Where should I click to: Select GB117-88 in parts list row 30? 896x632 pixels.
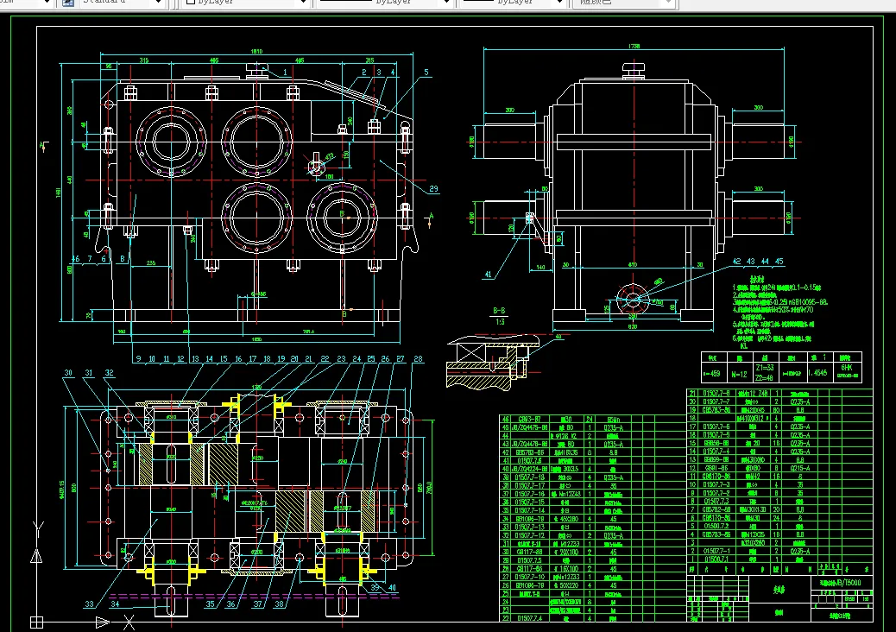coord(529,552)
